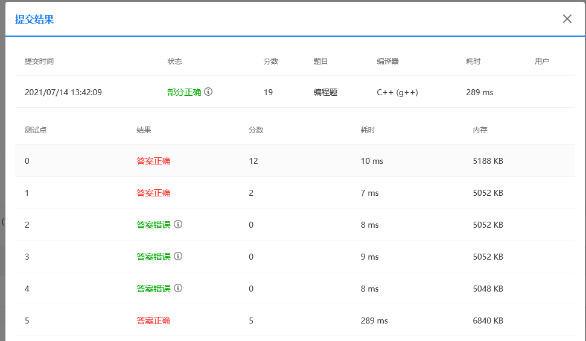Click the 内存 column header
Image resolution: width=586 pixels, height=341 pixels.
point(480,130)
